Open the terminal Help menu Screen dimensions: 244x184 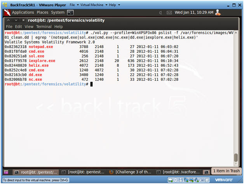(59, 27)
